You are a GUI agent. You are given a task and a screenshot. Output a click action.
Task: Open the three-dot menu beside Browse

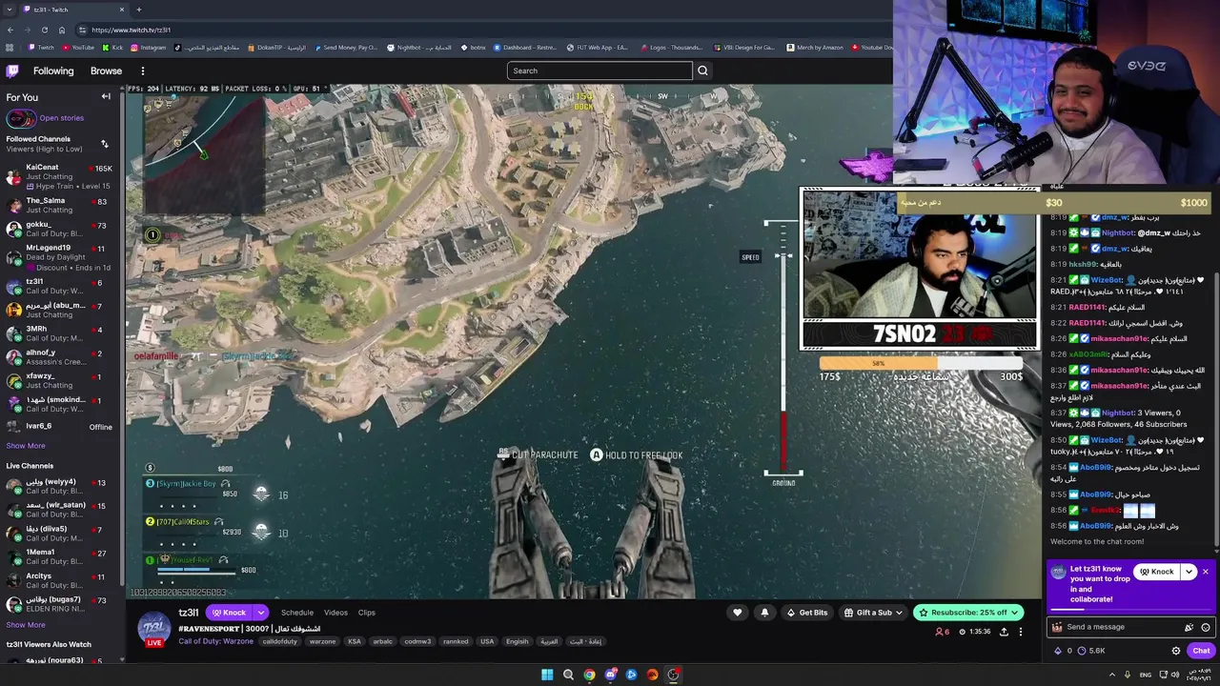click(x=143, y=71)
